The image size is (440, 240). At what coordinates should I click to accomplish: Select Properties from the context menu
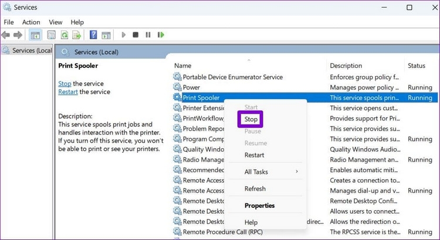[259, 206]
